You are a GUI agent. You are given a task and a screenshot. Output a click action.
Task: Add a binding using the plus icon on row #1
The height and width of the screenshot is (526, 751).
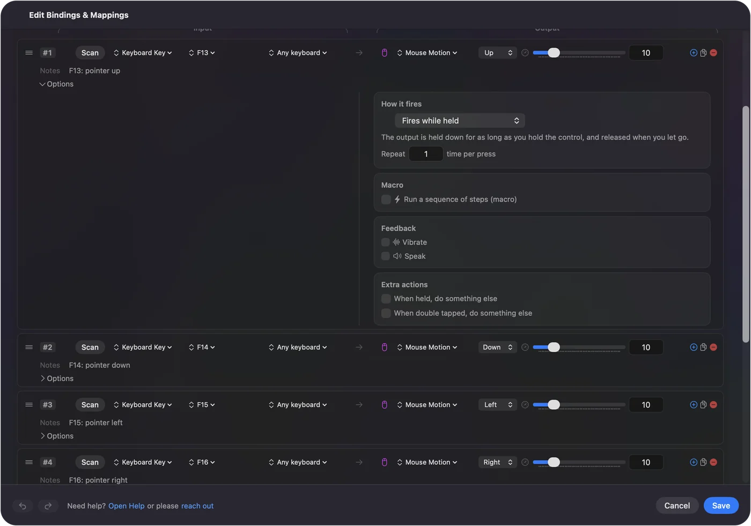click(694, 53)
